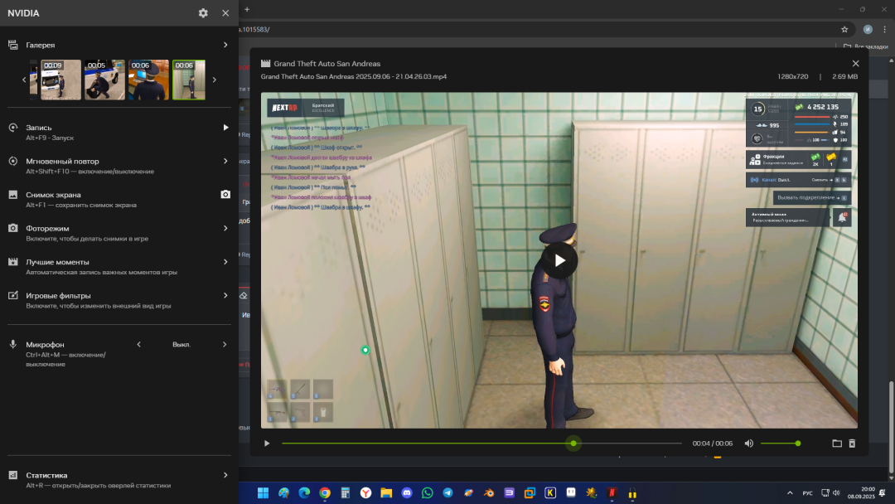This screenshot has width=895, height=504.
Task: Expand Мгновенный повтор options
Action: point(225,161)
